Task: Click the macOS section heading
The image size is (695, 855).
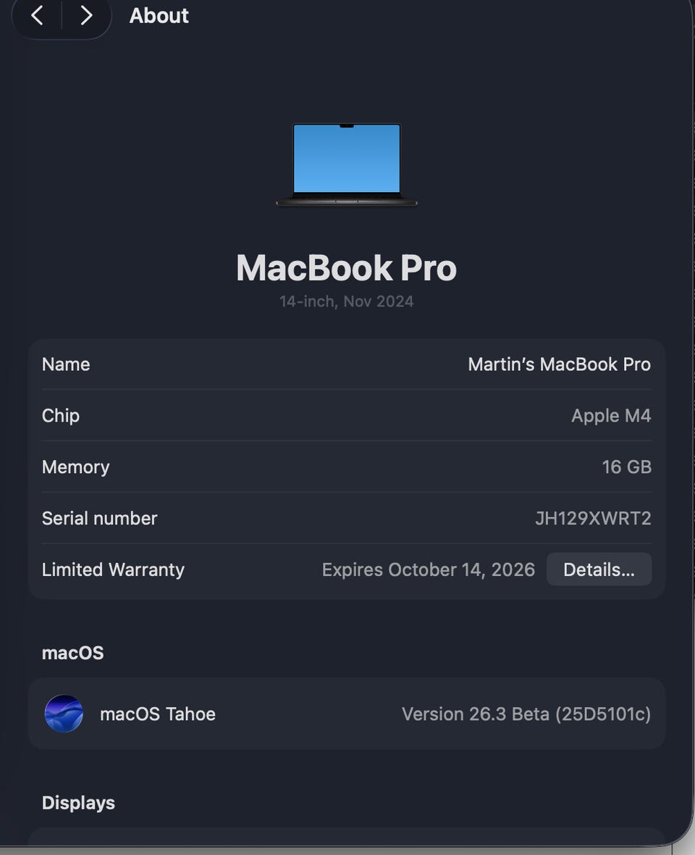Action: click(73, 653)
